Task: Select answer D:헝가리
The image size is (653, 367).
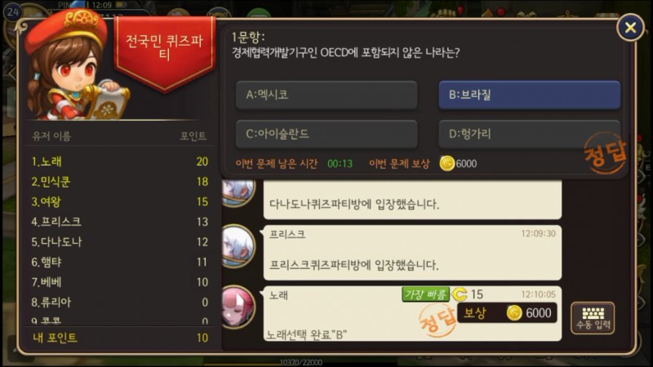Action: tap(529, 134)
